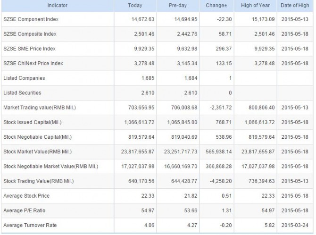Click the High of Year column header

click(x=256, y=5)
